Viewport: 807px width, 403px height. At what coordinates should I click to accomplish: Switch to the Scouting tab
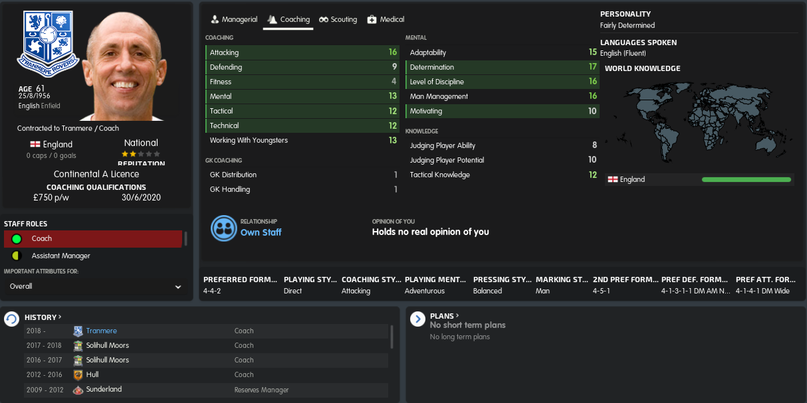[338, 19]
